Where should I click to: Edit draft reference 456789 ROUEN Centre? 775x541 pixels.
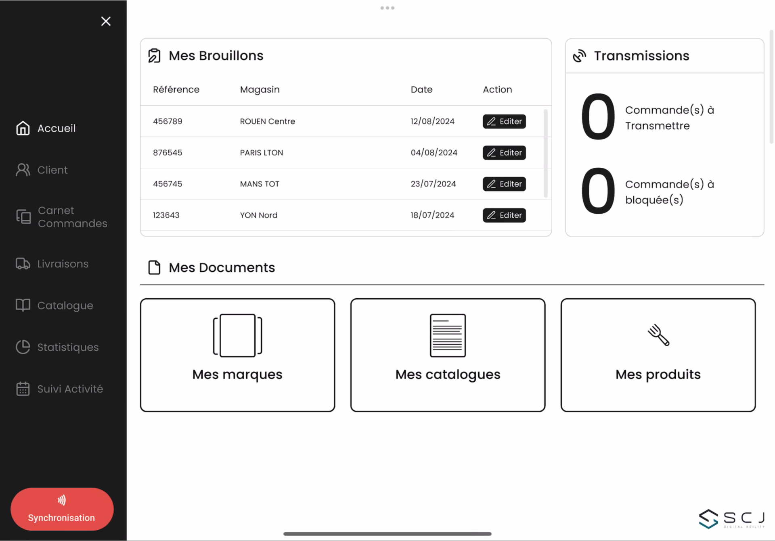pyautogui.click(x=504, y=121)
